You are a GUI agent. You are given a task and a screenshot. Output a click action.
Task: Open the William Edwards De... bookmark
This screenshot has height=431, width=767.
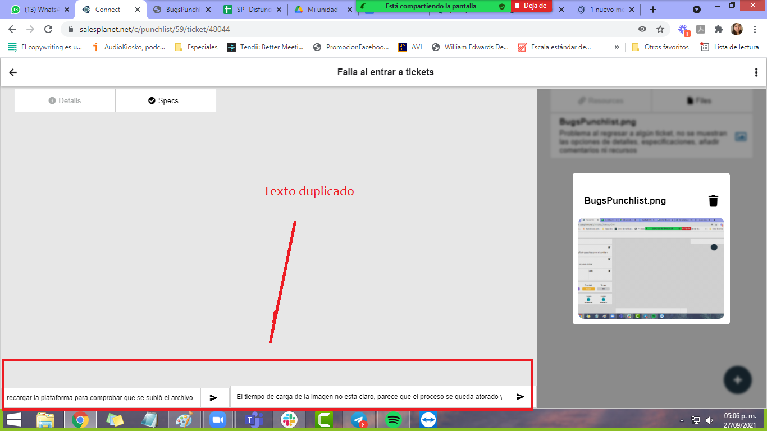(470, 47)
